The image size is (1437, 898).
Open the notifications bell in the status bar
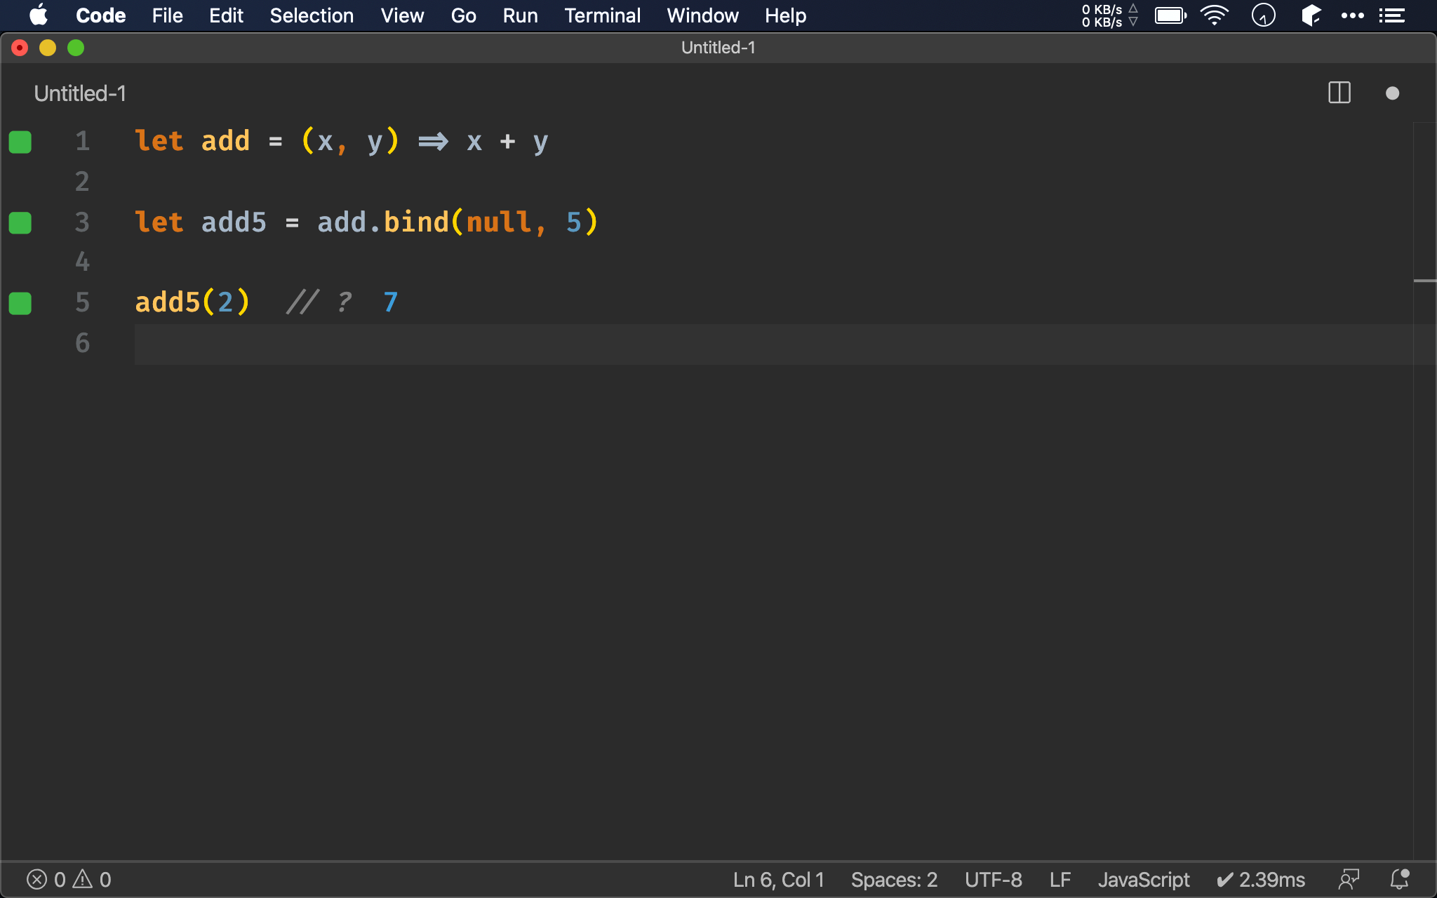tap(1399, 879)
